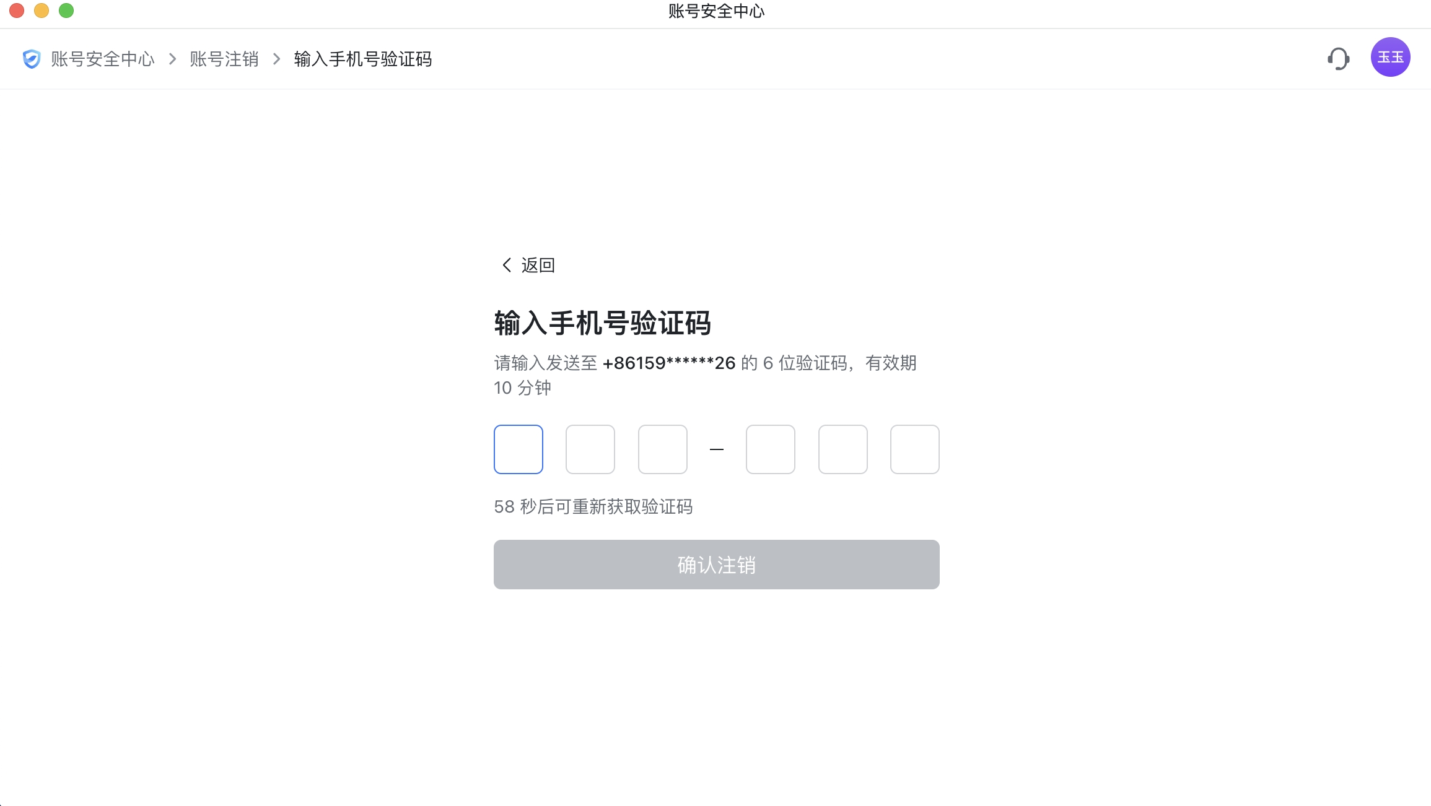Click the first verification code input box
This screenshot has width=1431, height=806.
[518, 449]
